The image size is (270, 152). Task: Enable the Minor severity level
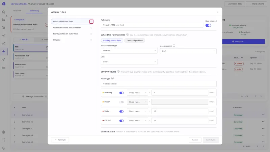[122, 102]
